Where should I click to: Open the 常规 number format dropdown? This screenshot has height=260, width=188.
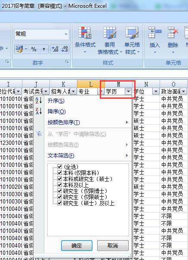66,34
